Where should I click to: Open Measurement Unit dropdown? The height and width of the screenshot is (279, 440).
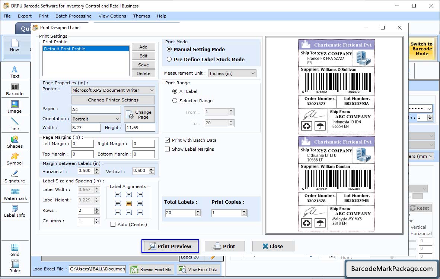pos(232,73)
